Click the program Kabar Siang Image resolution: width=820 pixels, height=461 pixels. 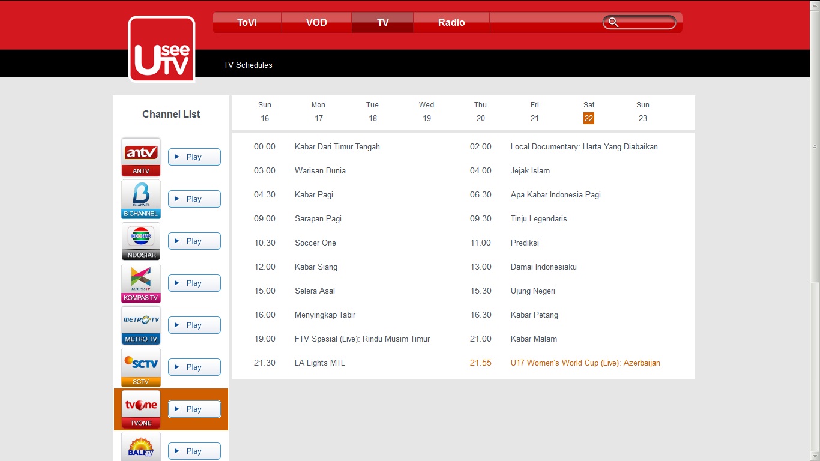pyautogui.click(x=316, y=267)
